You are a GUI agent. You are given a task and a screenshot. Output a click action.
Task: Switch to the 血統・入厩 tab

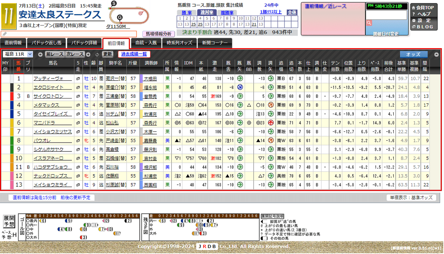tap(147, 43)
